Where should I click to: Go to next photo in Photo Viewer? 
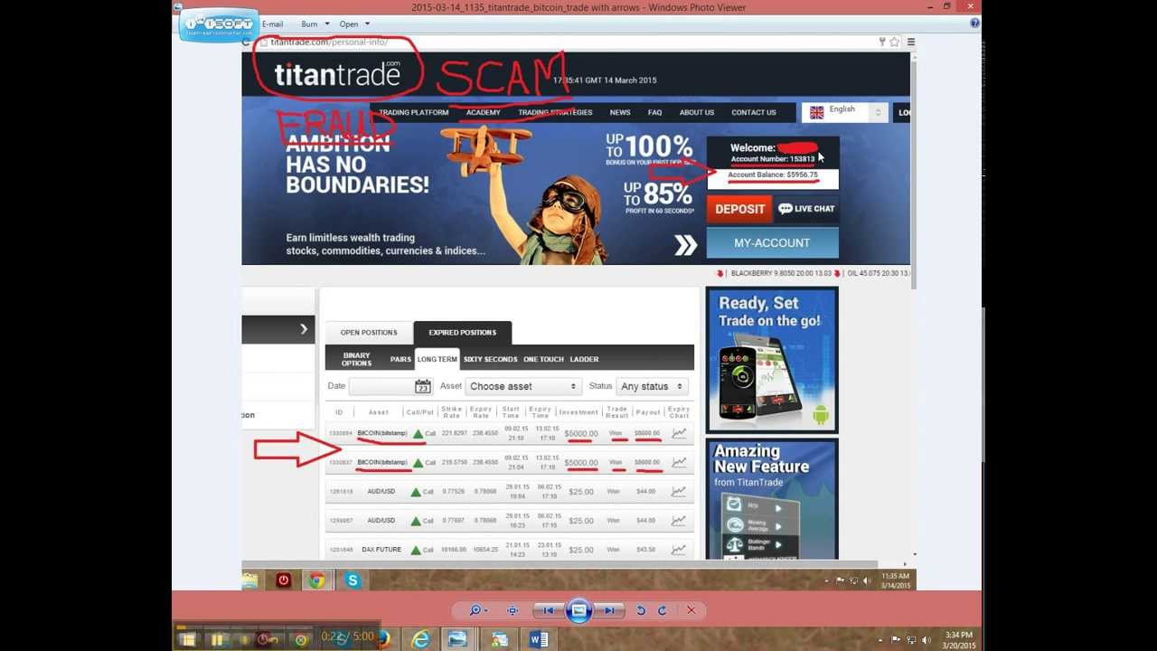click(x=610, y=610)
